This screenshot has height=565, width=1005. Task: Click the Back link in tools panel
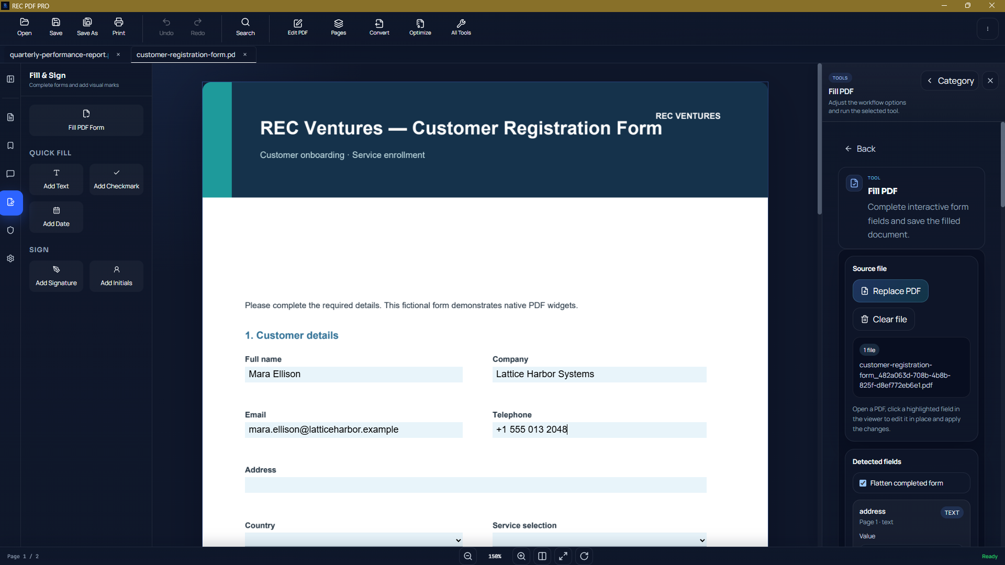click(860, 149)
